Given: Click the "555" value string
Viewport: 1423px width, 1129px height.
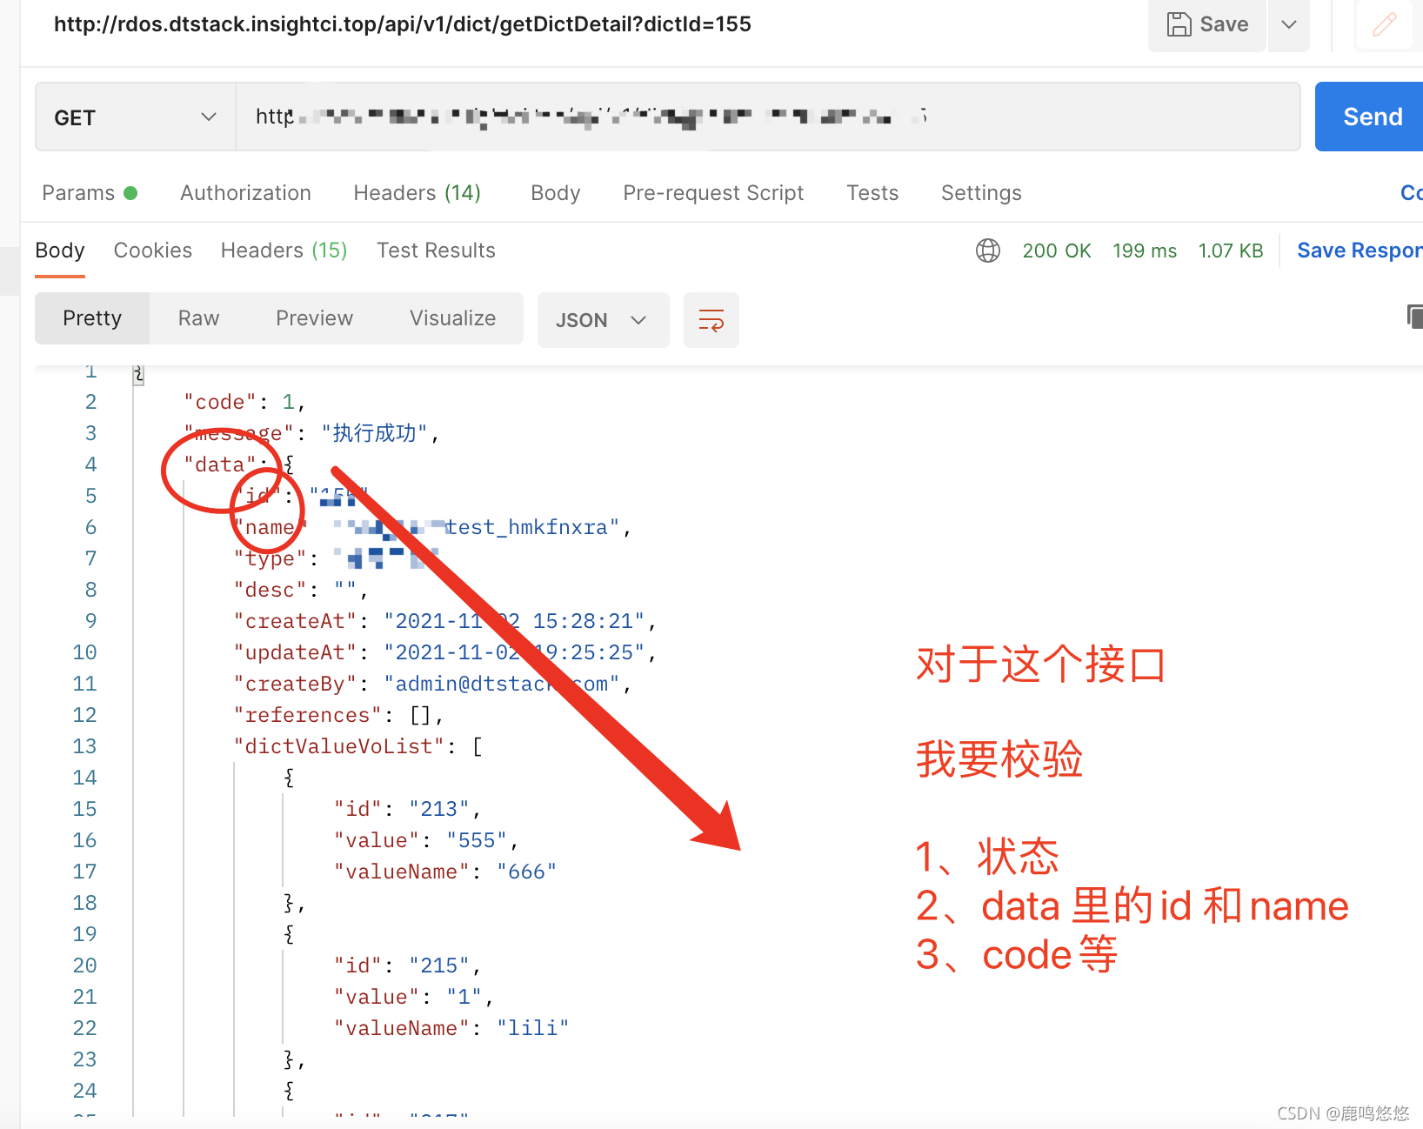Looking at the screenshot, I should click(x=477, y=840).
